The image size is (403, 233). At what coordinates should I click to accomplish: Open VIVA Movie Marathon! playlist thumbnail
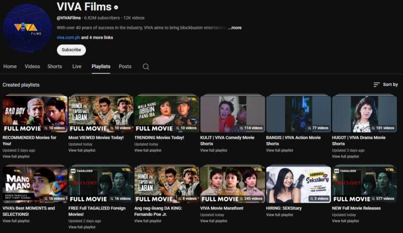click(x=232, y=184)
